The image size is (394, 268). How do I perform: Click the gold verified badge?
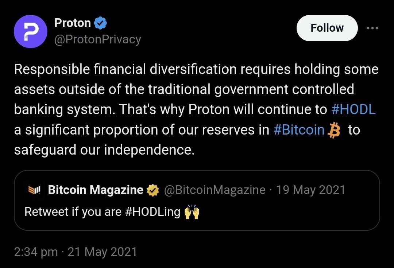tap(153, 190)
